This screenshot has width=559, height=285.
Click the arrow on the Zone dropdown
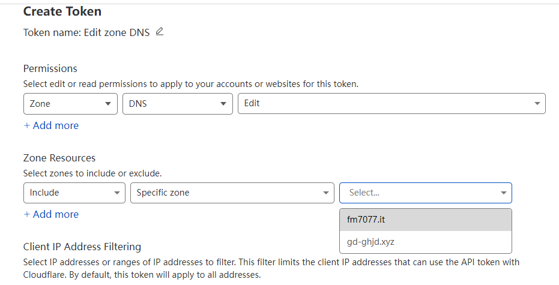pyautogui.click(x=108, y=104)
